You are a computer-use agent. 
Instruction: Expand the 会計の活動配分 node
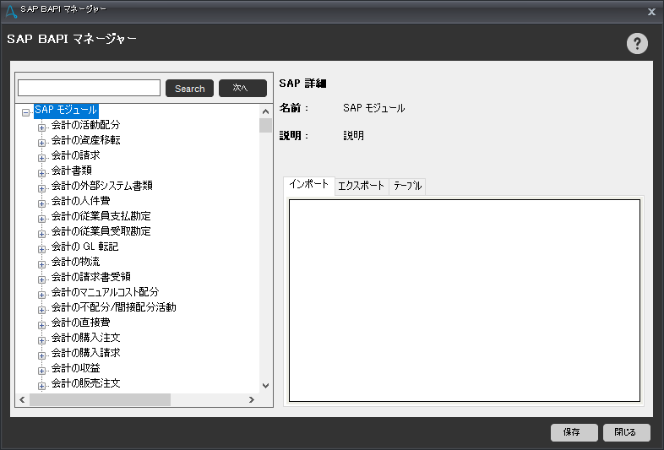tap(41, 127)
